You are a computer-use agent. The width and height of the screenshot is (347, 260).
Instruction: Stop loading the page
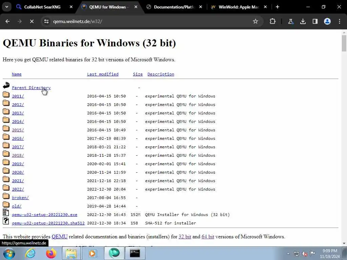(x=32, y=21)
